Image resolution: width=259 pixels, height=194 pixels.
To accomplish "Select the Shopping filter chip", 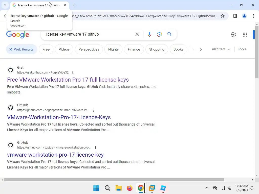I will [x=157, y=49].
